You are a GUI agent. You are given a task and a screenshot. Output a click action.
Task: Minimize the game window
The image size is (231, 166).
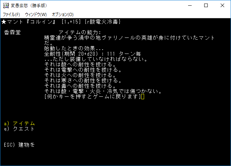190,5
